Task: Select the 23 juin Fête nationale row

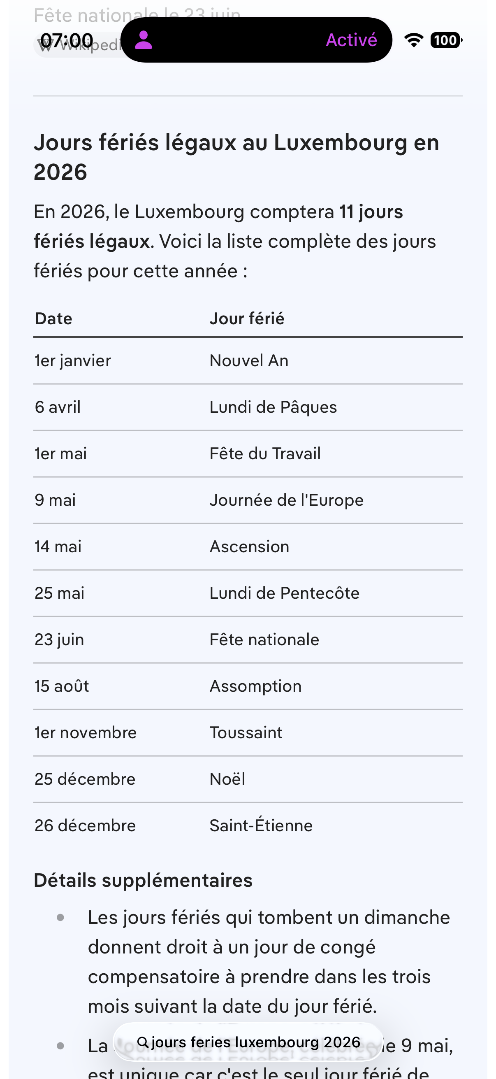Action: (248, 639)
